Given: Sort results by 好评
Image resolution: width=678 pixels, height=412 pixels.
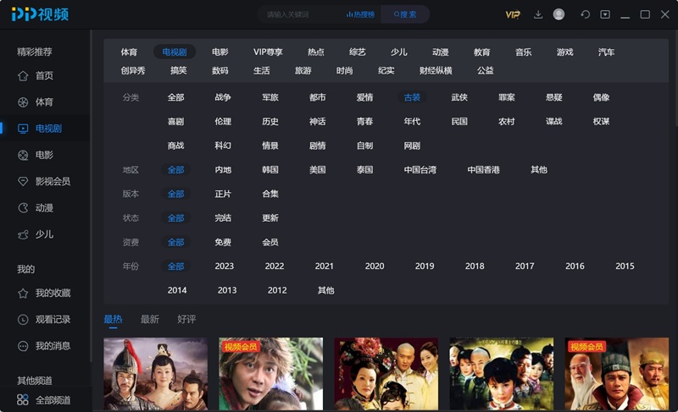Looking at the screenshot, I should 186,319.
